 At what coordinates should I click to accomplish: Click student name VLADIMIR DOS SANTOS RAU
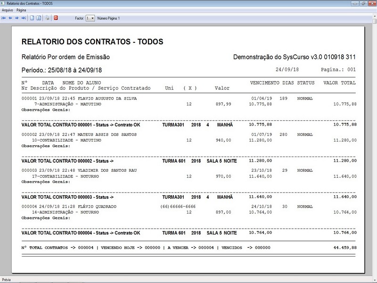[107, 170]
